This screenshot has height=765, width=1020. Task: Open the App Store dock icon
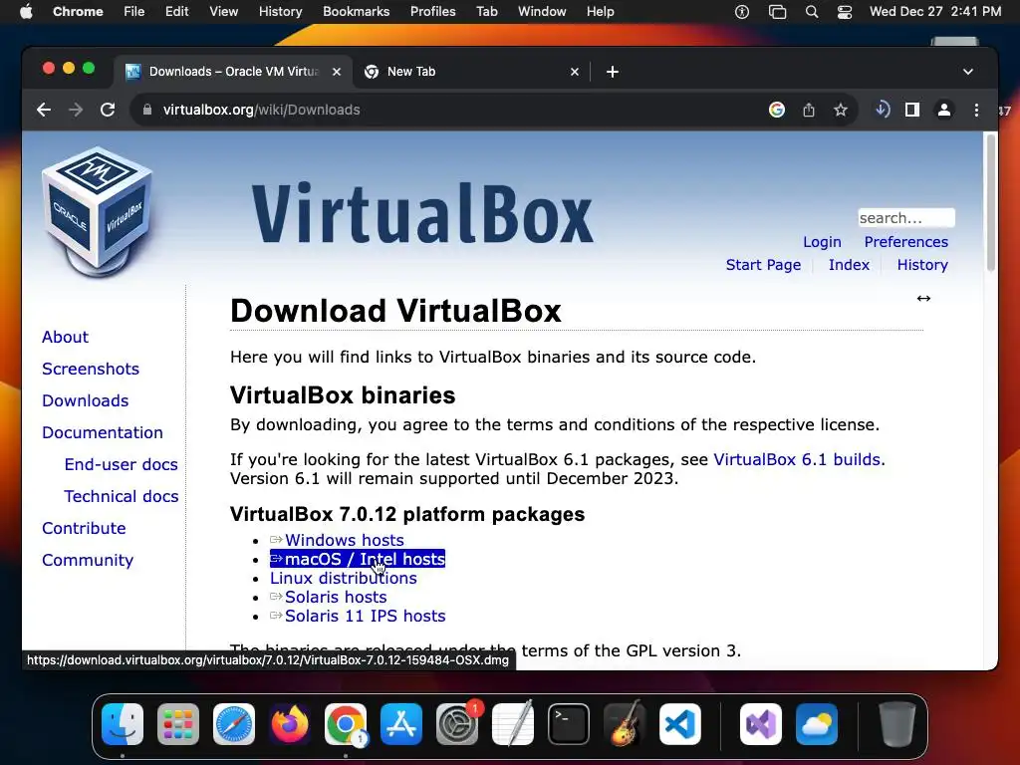[401, 724]
